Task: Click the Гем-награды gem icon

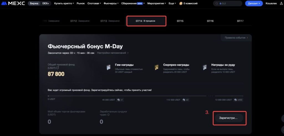Action: pyautogui.click(x=109, y=68)
